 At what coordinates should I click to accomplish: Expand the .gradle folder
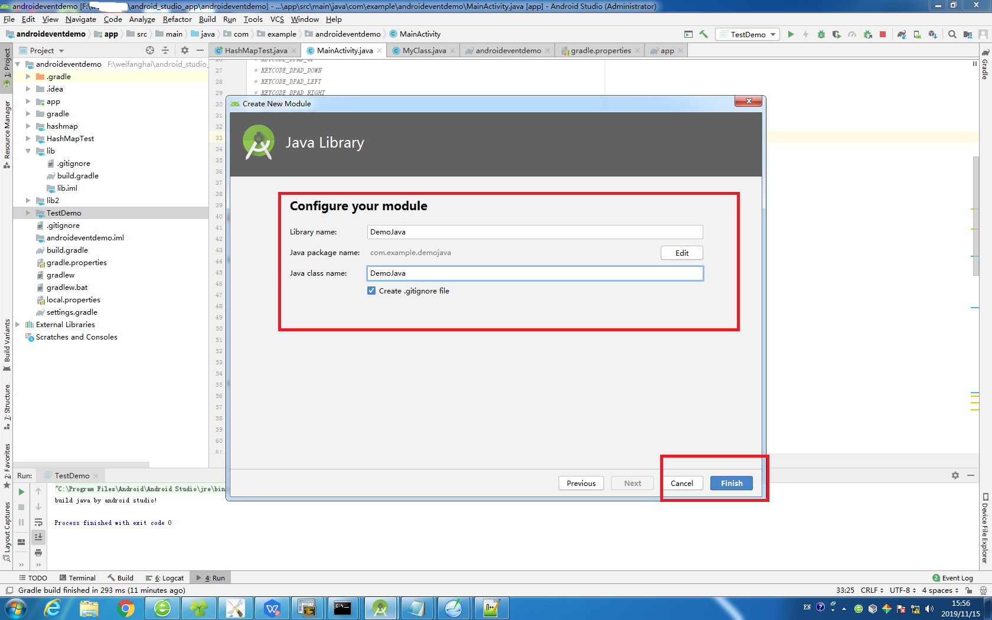click(28, 77)
